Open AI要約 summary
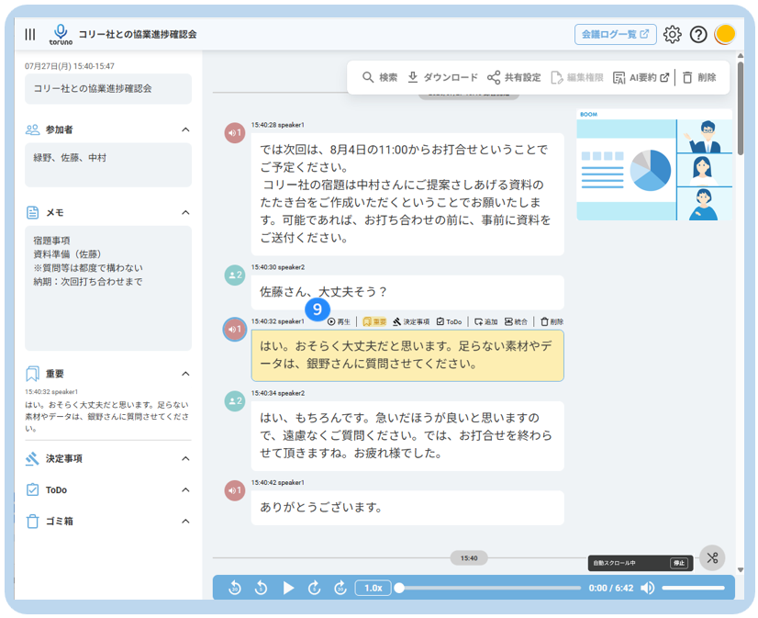The height and width of the screenshot is (618, 758). click(641, 77)
